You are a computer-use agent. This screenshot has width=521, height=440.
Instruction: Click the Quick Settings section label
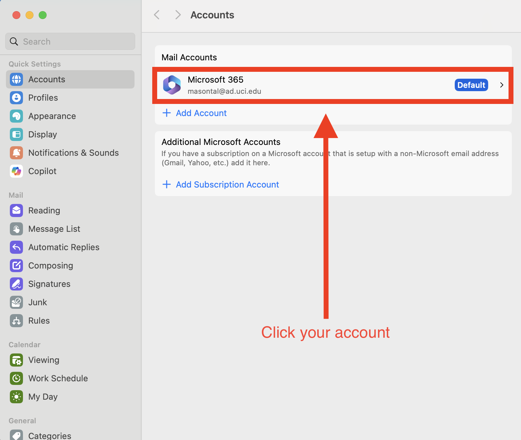[x=35, y=64]
